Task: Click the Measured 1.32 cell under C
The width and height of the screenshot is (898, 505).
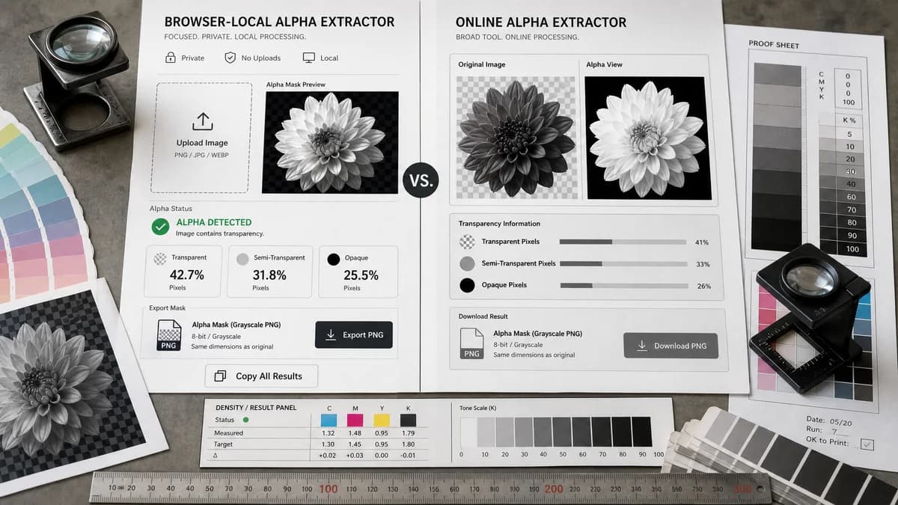Action: pyautogui.click(x=327, y=433)
